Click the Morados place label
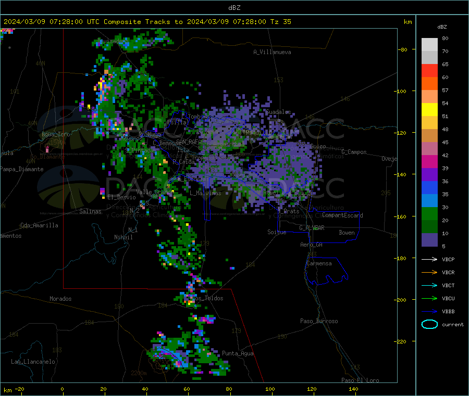The height and width of the screenshot is (396, 469). [x=60, y=299]
